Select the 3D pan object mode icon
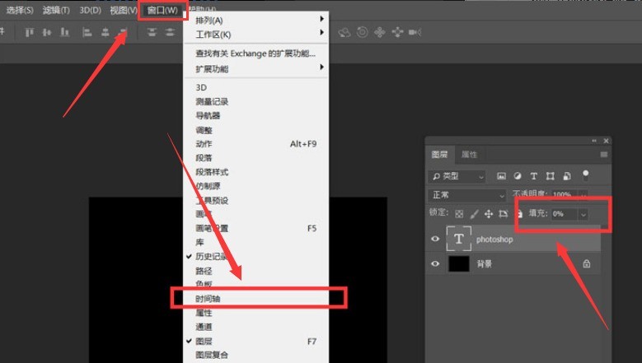The width and height of the screenshot is (642, 363). pos(380,32)
